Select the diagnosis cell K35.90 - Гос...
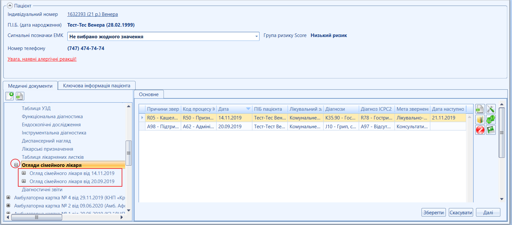512x225 pixels. tap(341, 118)
